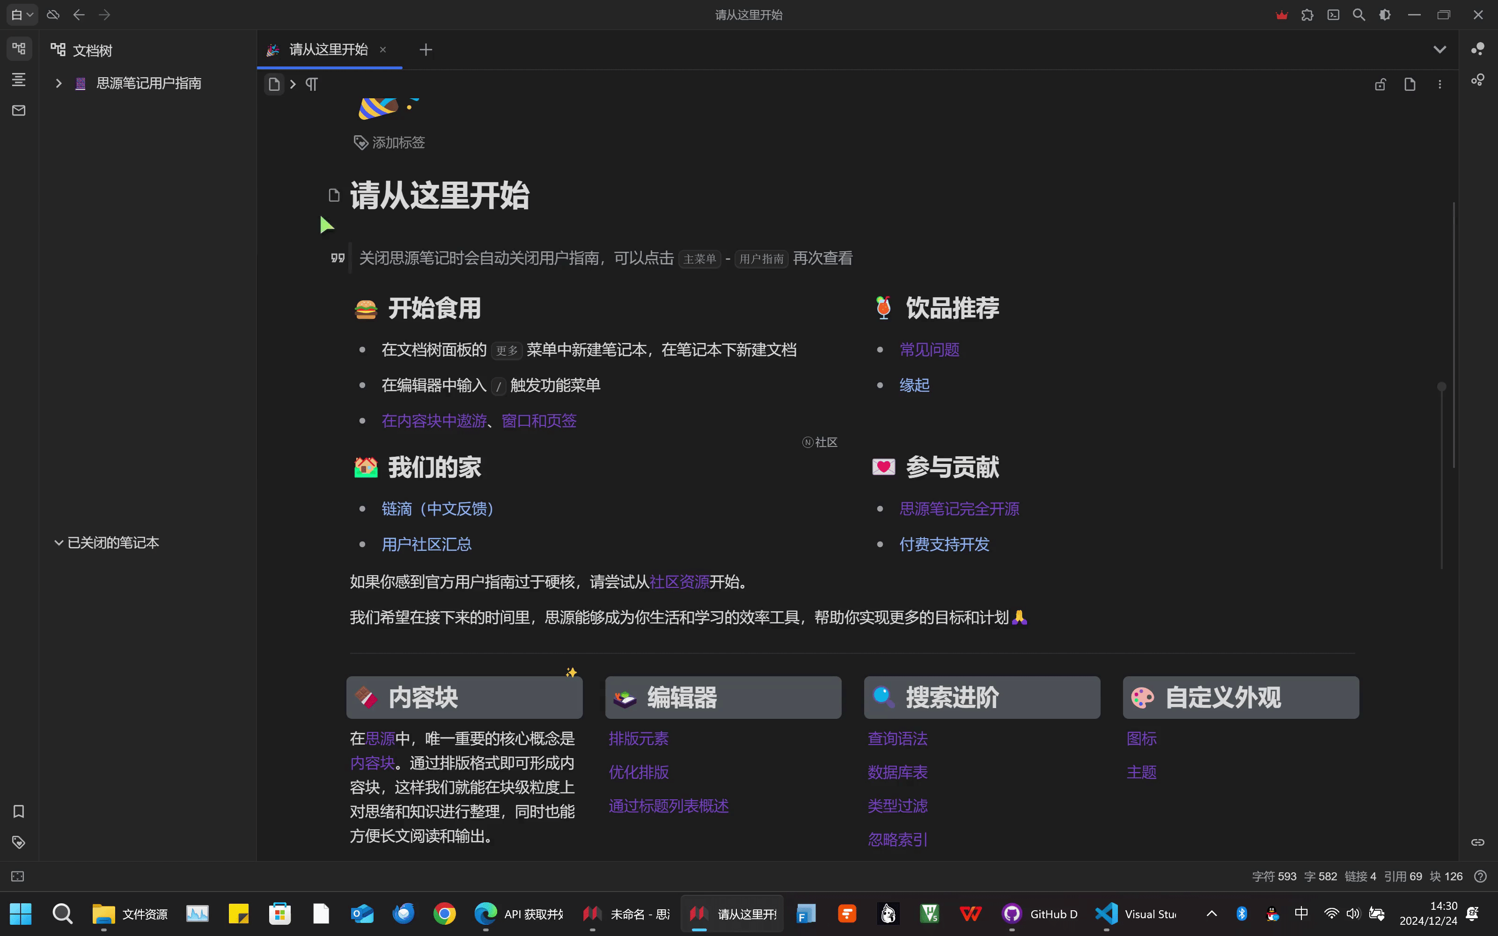Image resolution: width=1498 pixels, height=936 pixels.
Task: Switch to the 请从这里开始 tab
Action: tap(328, 50)
